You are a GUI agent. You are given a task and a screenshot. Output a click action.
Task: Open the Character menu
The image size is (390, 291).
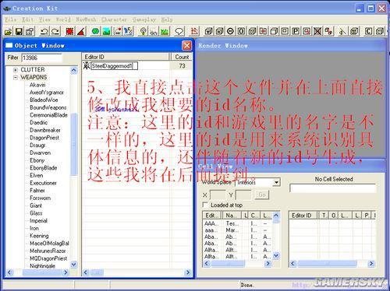(x=114, y=19)
